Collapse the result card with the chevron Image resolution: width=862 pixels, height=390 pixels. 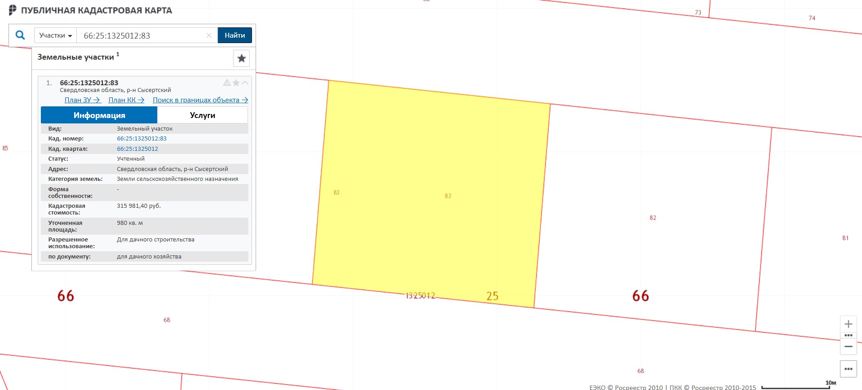click(x=245, y=83)
